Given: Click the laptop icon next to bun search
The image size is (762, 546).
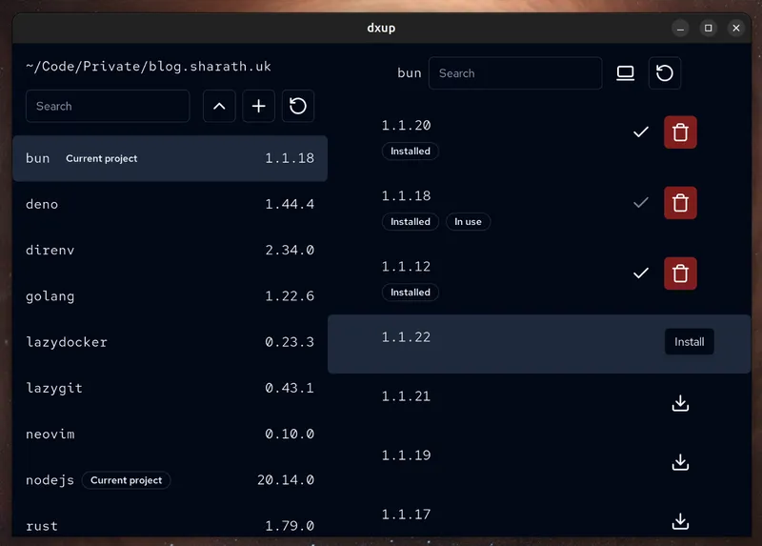Looking at the screenshot, I should point(625,73).
